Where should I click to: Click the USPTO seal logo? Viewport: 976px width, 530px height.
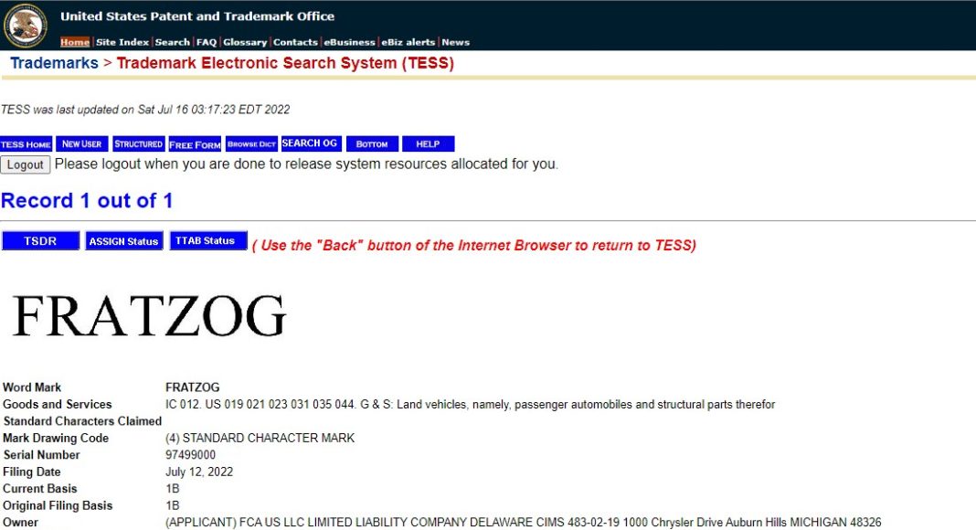coord(26,25)
